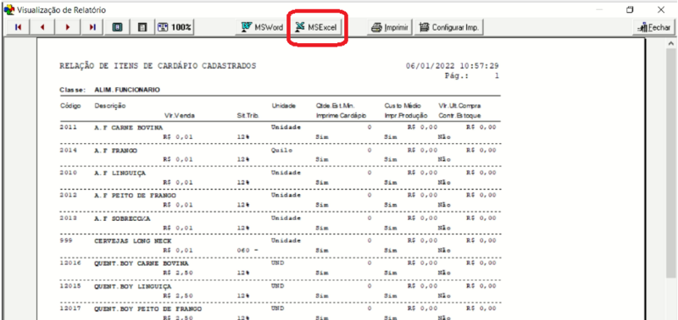Click the date 06/01/2022 10:57:29

coord(453,66)
